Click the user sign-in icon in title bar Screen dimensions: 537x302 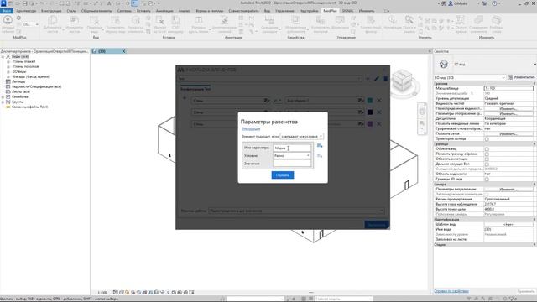point(451,3)
